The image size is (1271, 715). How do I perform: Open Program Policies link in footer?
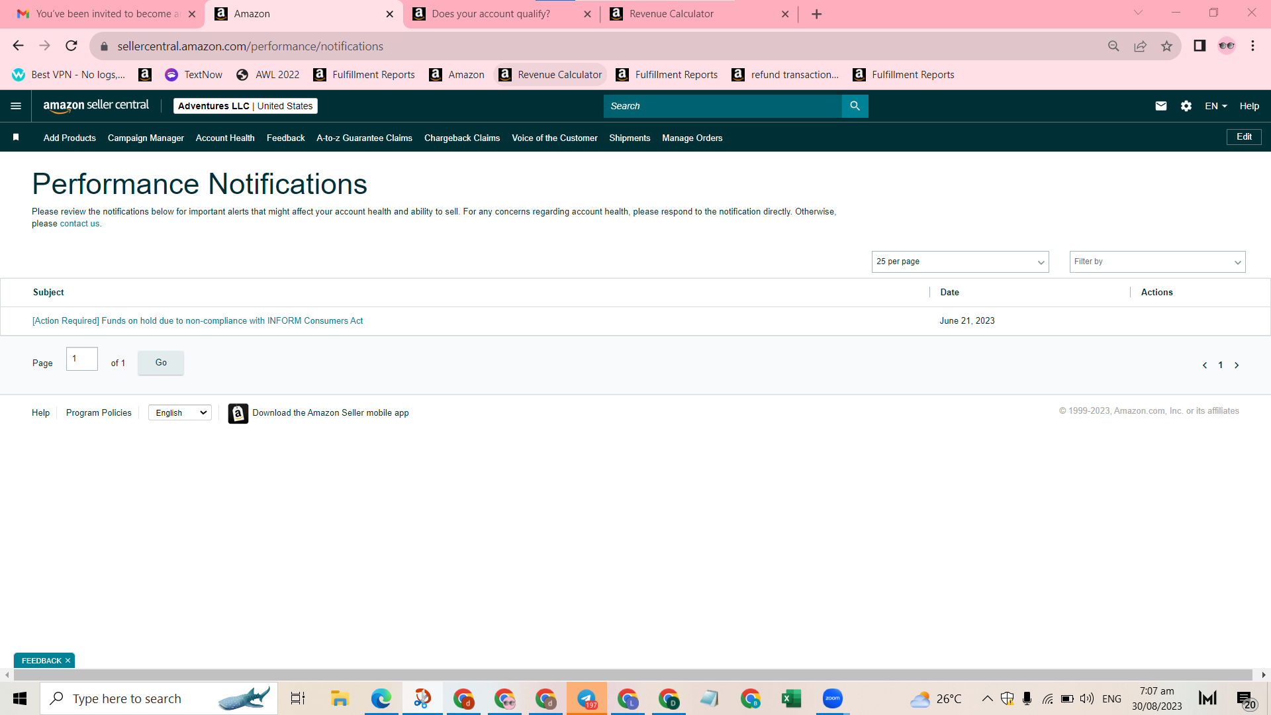pos(99,412)
